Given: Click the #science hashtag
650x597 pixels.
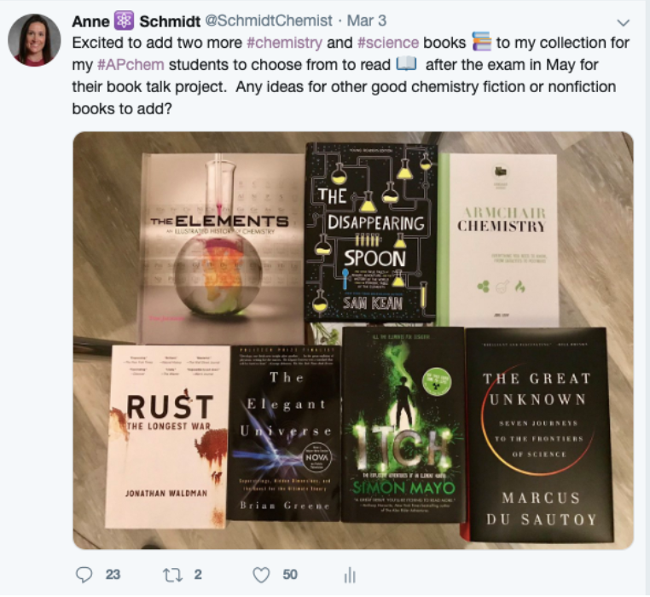Looking at the screenshot, I should tap(388, 43).
